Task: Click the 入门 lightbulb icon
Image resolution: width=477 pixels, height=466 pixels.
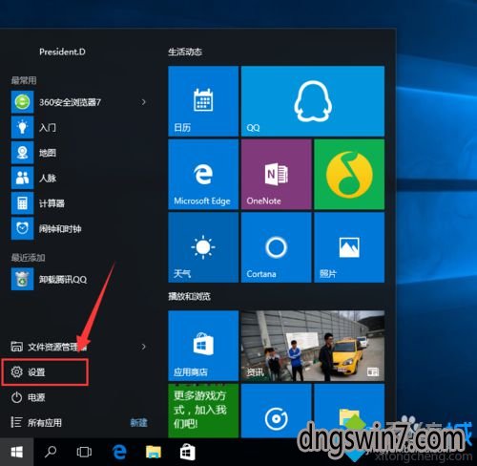Action: (22, 127)
